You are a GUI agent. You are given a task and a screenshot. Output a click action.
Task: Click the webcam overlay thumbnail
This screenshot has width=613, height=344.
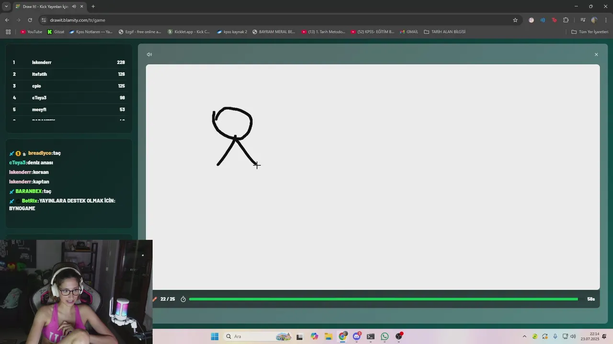[x=76, y=292]
